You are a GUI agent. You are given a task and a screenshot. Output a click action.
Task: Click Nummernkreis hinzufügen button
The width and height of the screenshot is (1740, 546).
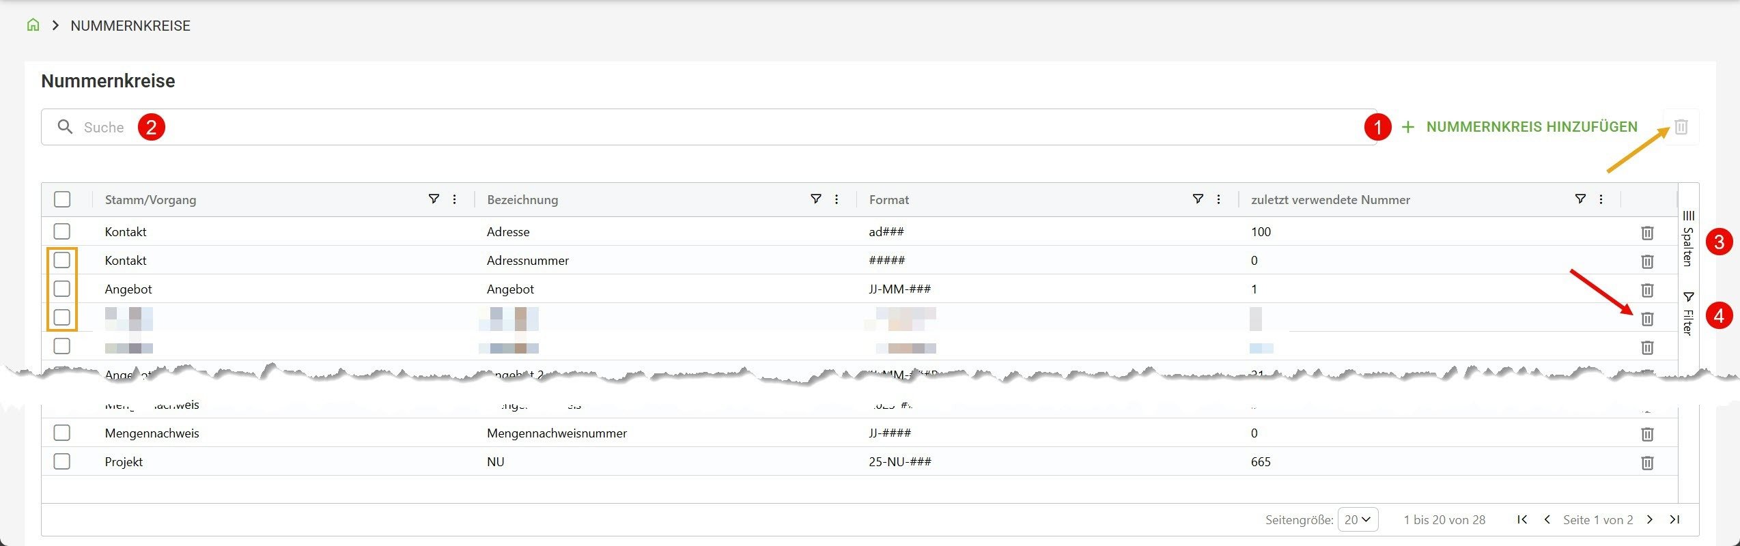tap(1519, 127)
